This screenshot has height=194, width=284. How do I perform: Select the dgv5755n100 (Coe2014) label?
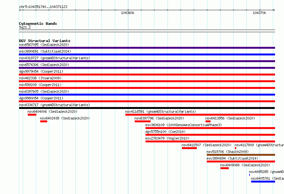165,132
